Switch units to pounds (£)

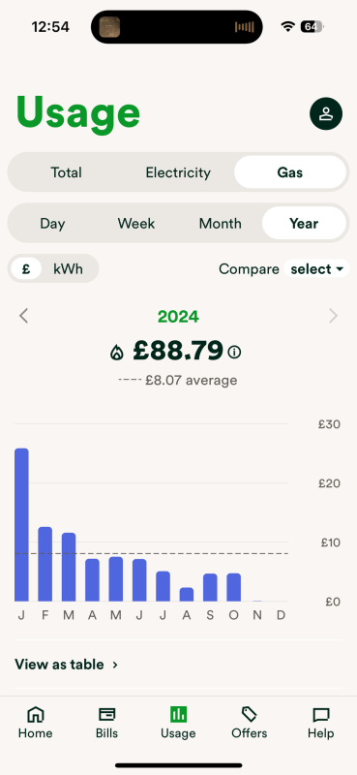26,269
